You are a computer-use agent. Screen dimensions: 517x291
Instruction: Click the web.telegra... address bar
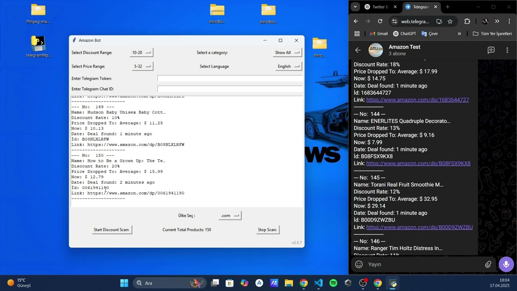(x=415, y=21)
